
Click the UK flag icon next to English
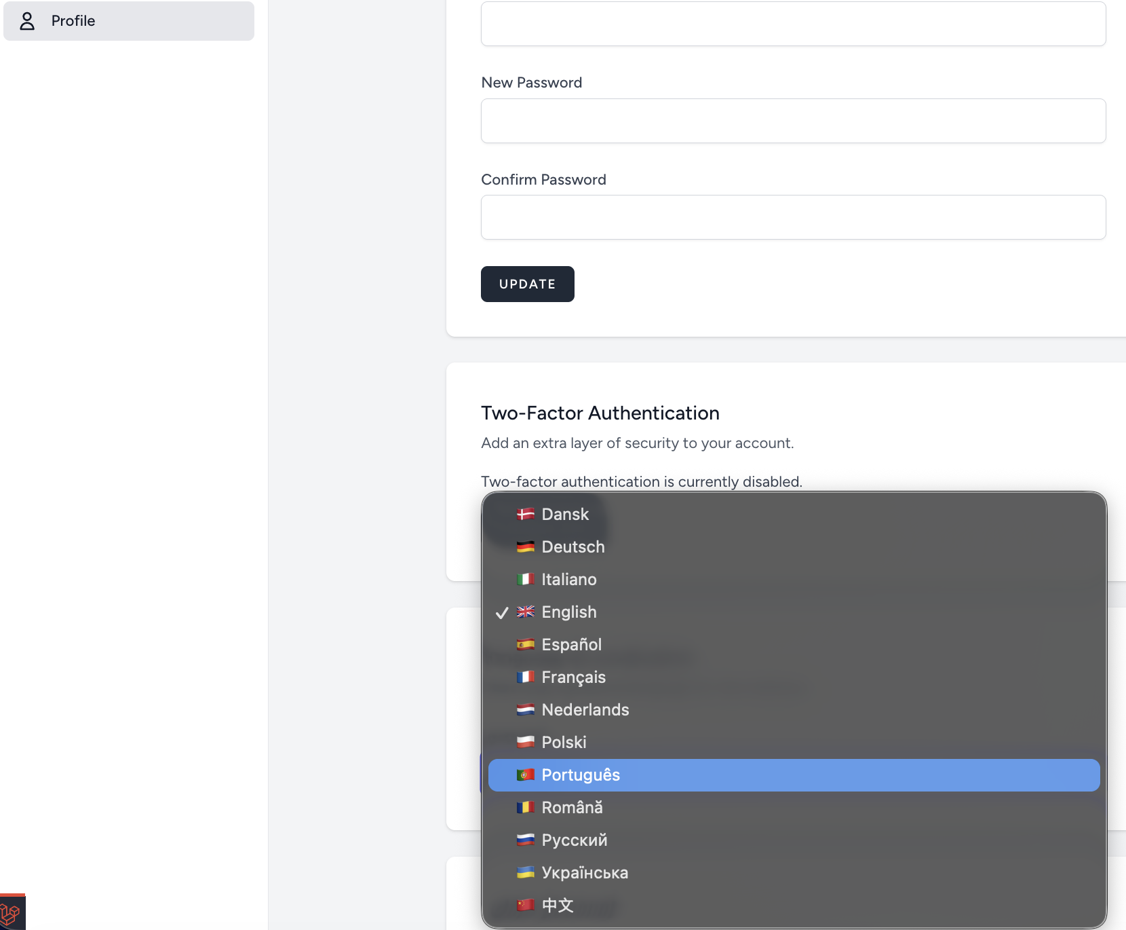pos(526,612)
